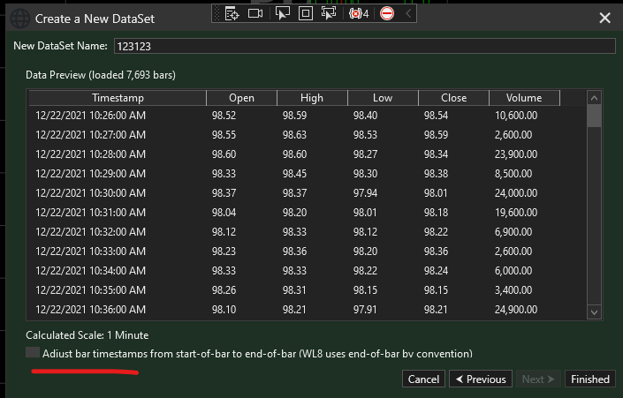The height and width of the screenshot is (398, 623).
Task: Click the close price 98.54
Action: pos(436,116)
